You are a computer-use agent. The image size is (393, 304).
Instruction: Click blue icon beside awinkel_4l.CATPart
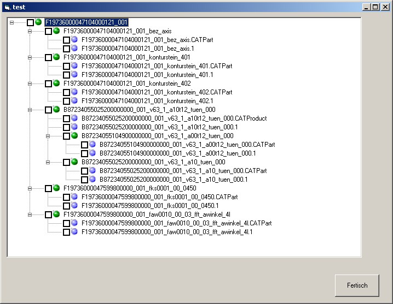pyautogui.click(x=74, y=223)
